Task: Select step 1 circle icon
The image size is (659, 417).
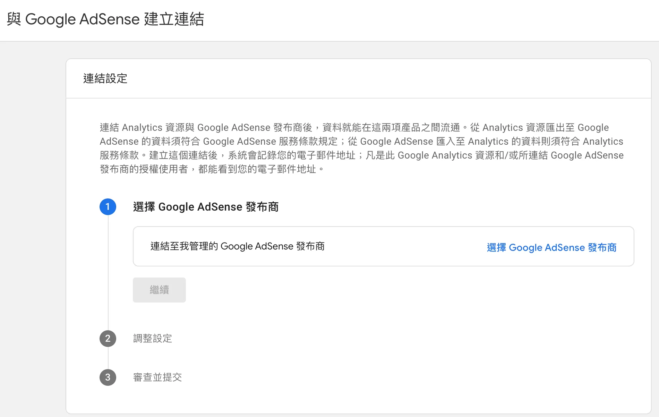Action: tap(108, 207)
